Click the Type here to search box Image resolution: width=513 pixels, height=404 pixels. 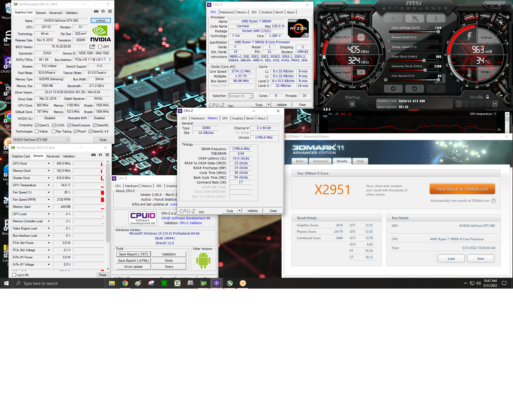(59, 283)
